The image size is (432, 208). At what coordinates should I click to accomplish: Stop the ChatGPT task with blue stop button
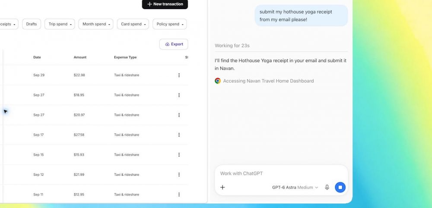point(340,187)
